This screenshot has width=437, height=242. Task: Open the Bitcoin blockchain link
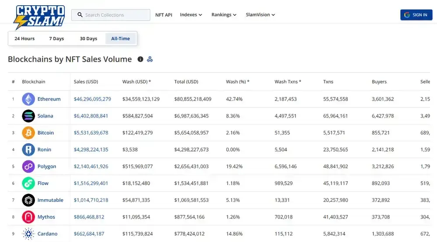point(46,133)
